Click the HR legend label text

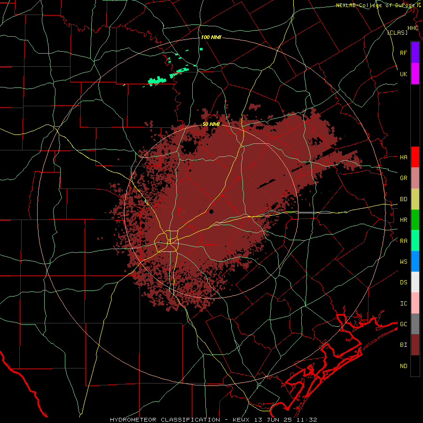tap(403, 220)
